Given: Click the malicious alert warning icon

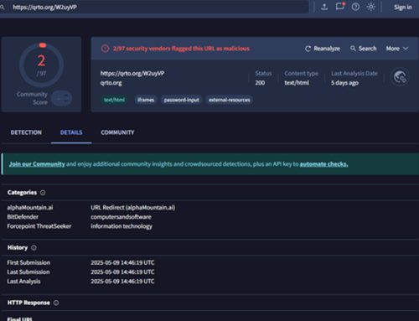Looking at the screenshot, I should click(x=105, y=49).
